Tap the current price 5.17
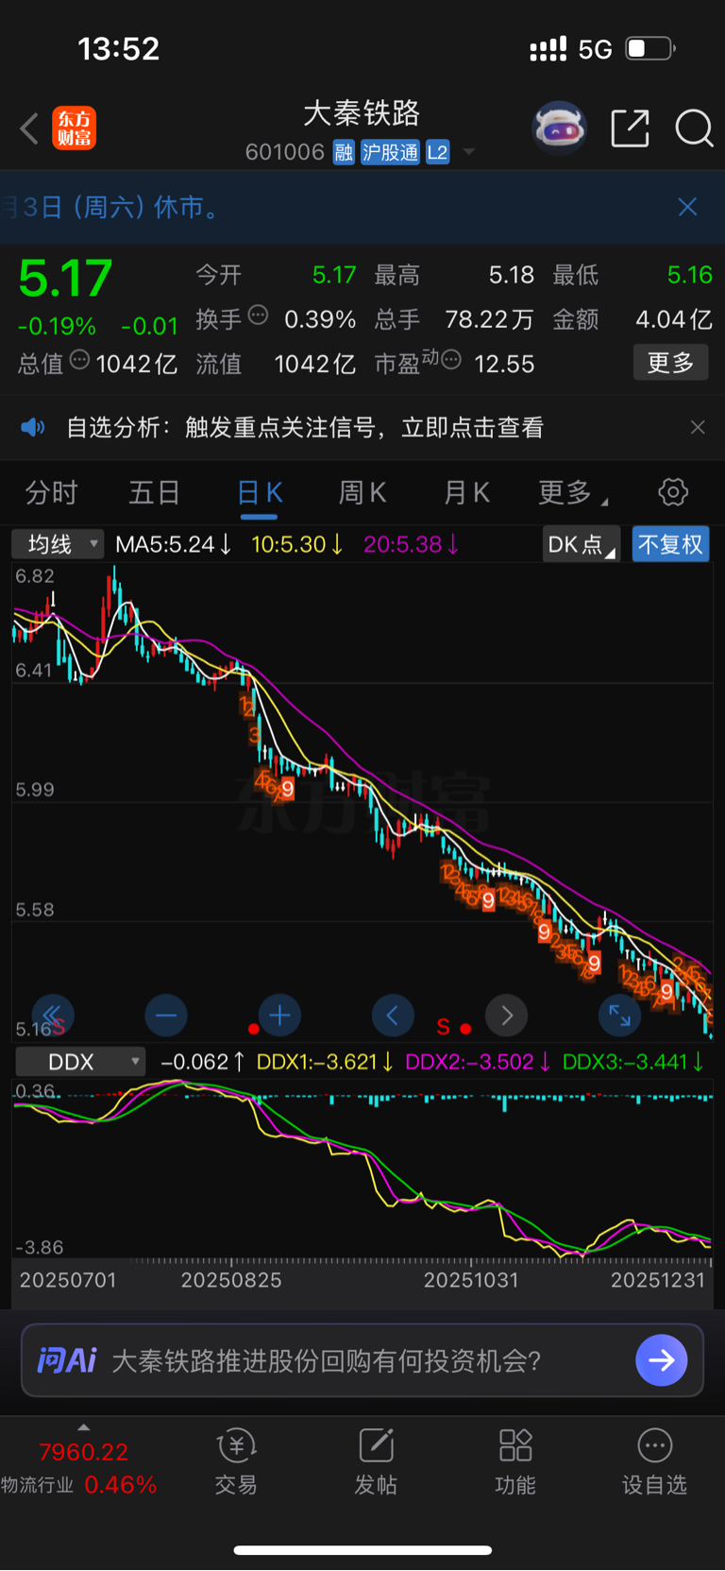 pyautogui.click(x=65, y=278)
